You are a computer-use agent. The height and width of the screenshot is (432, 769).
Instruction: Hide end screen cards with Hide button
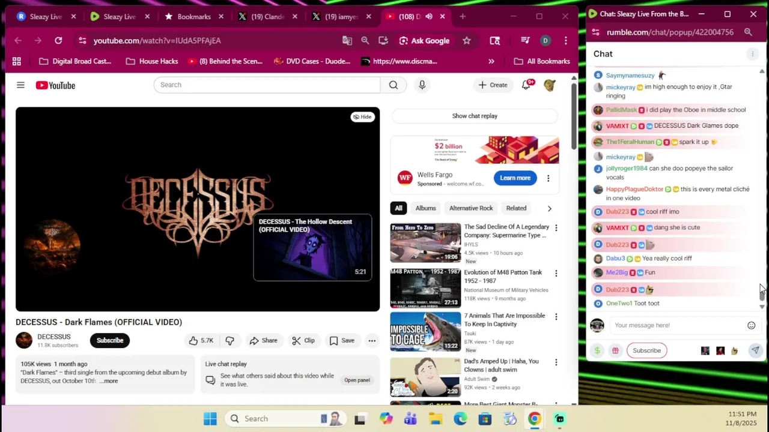(x=362, y=117)
